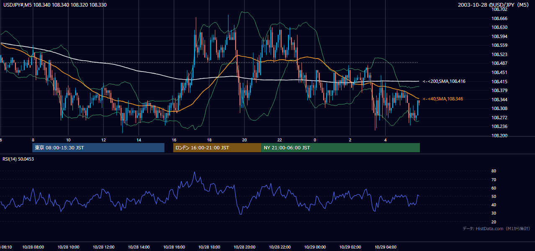Click the 10/29 00:00 time axis label

315,247
